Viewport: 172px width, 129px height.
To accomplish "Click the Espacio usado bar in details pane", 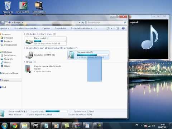I will point(57,111).
